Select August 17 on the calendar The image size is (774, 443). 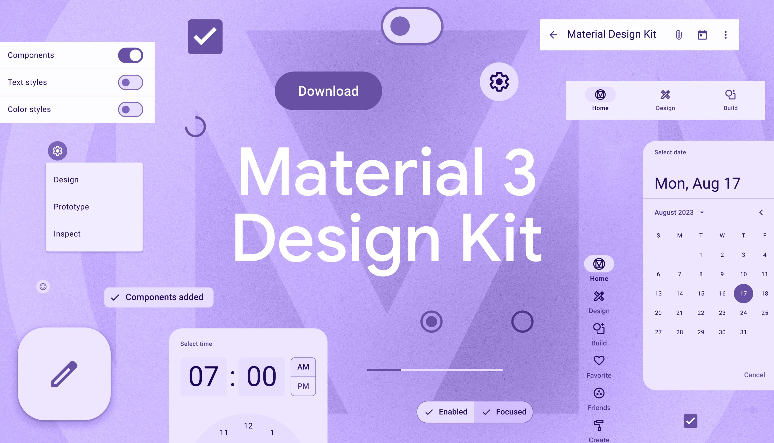click(743, 293)
